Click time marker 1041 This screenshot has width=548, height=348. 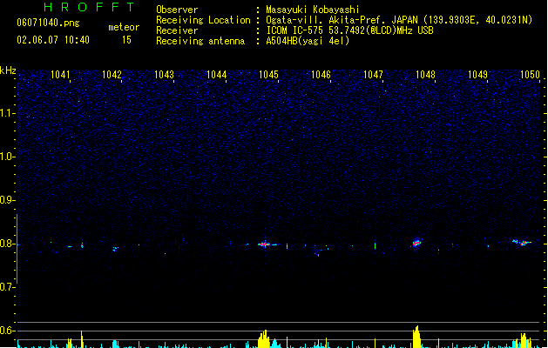(60, 75)
